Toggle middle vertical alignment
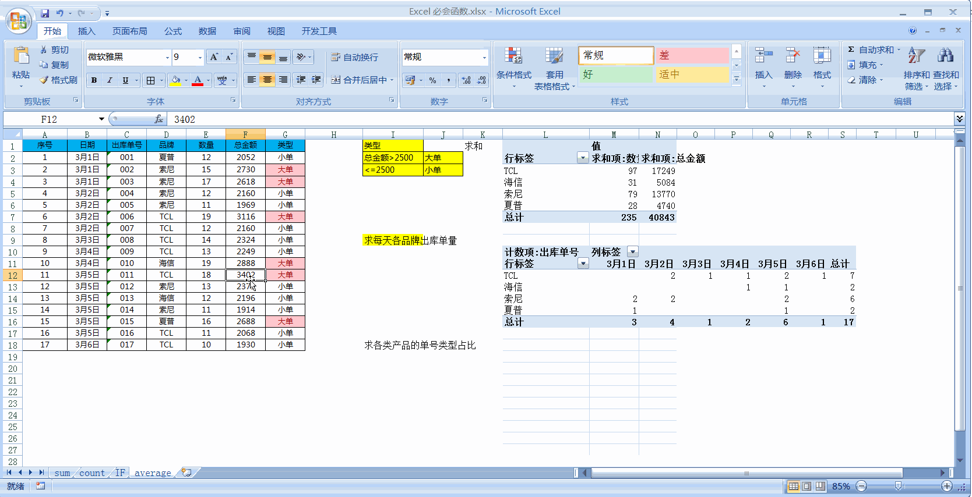Viewport: 972px width, 497px height. click(267, 57)
